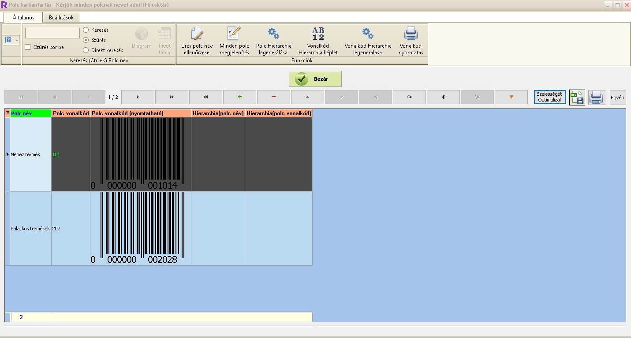Viewport: 631px width, 338px height.
Task: Open the help icon dropdown arrow
Action: click(17, 40)
